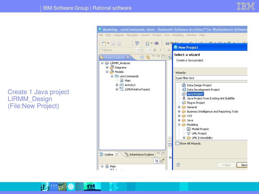Minimize the Project Explorer view
The height and width of the screenshot is (194, 259).
[x=158, y=56]
